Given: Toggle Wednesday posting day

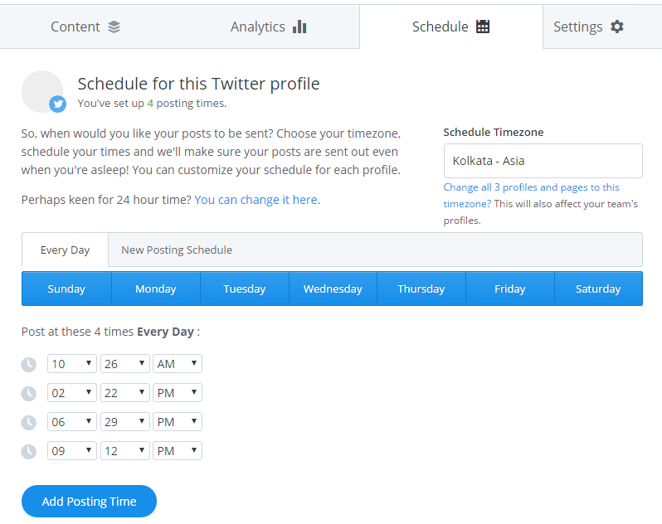Looking at the screenshot, I should [333, 289].
